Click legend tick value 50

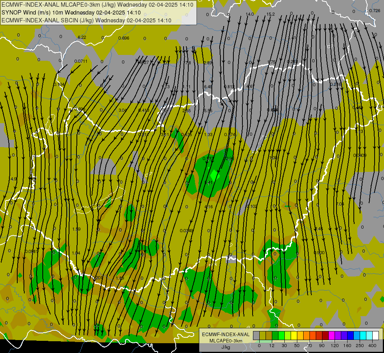coord(297,346)
